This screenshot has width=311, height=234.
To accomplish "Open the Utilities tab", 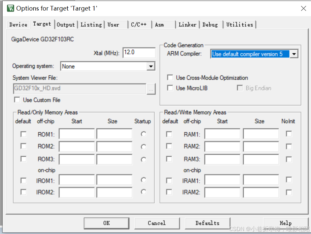I will pos(240,24).
